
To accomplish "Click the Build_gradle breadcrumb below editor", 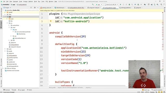I will click(x=52, y=88).
